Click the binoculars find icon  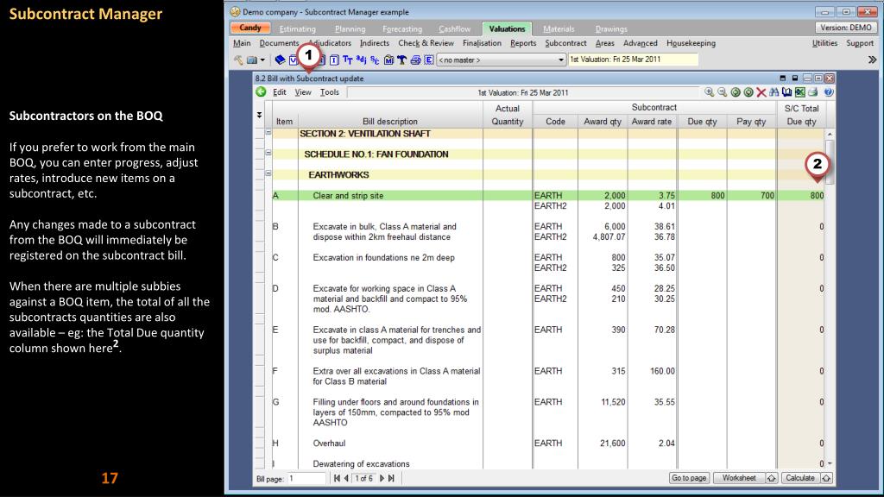click(x=774, y=92)
